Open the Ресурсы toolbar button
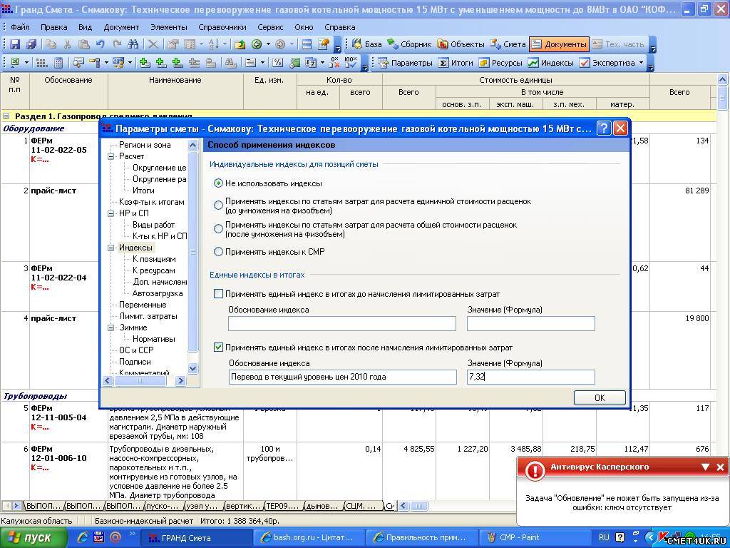730x548 pixels. point(500,63)
